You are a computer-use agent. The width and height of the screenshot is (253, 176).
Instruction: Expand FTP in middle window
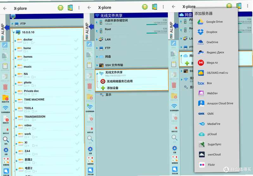coord(97,48)
